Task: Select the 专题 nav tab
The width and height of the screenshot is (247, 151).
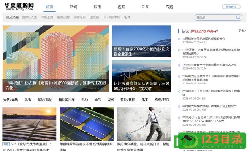Action: (x=169, y=7)
